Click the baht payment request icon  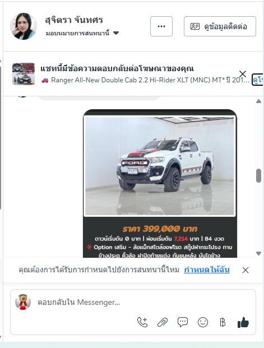223,322
